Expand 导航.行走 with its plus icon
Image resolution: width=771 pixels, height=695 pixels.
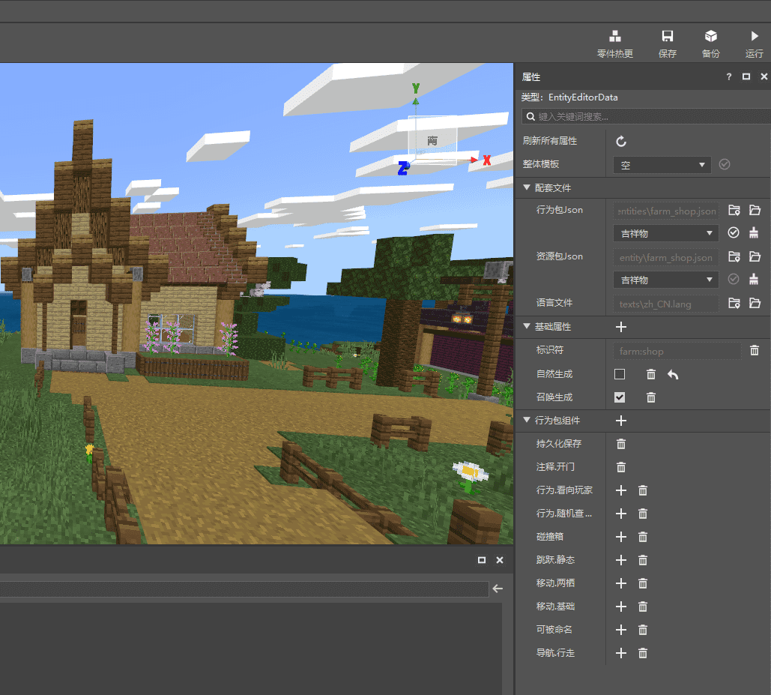[x=621, y=653]
